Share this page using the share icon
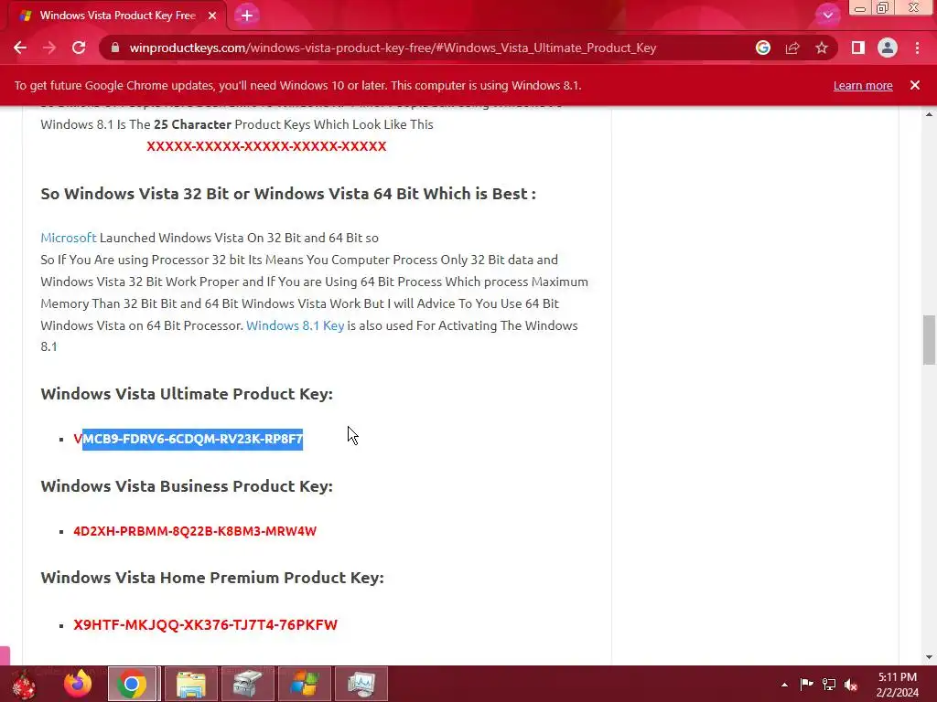Image resolution: width=937 pixels, height=702 pixels. 792,48
